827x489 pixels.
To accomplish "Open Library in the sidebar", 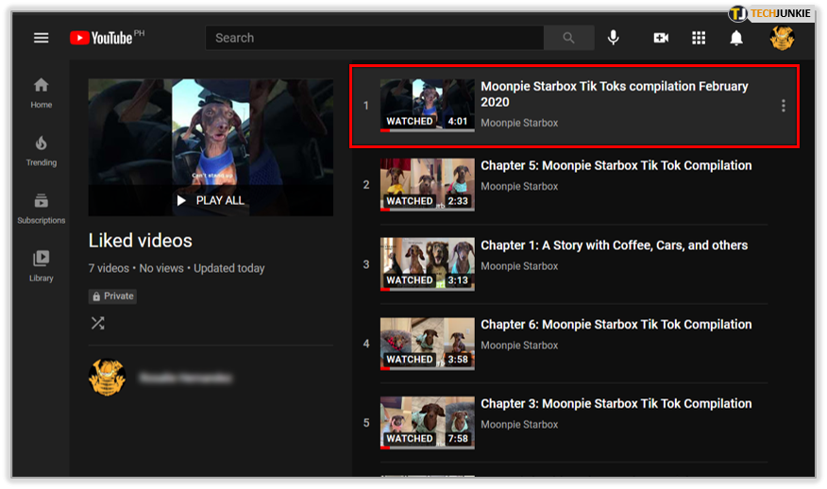I will (41, 265).
